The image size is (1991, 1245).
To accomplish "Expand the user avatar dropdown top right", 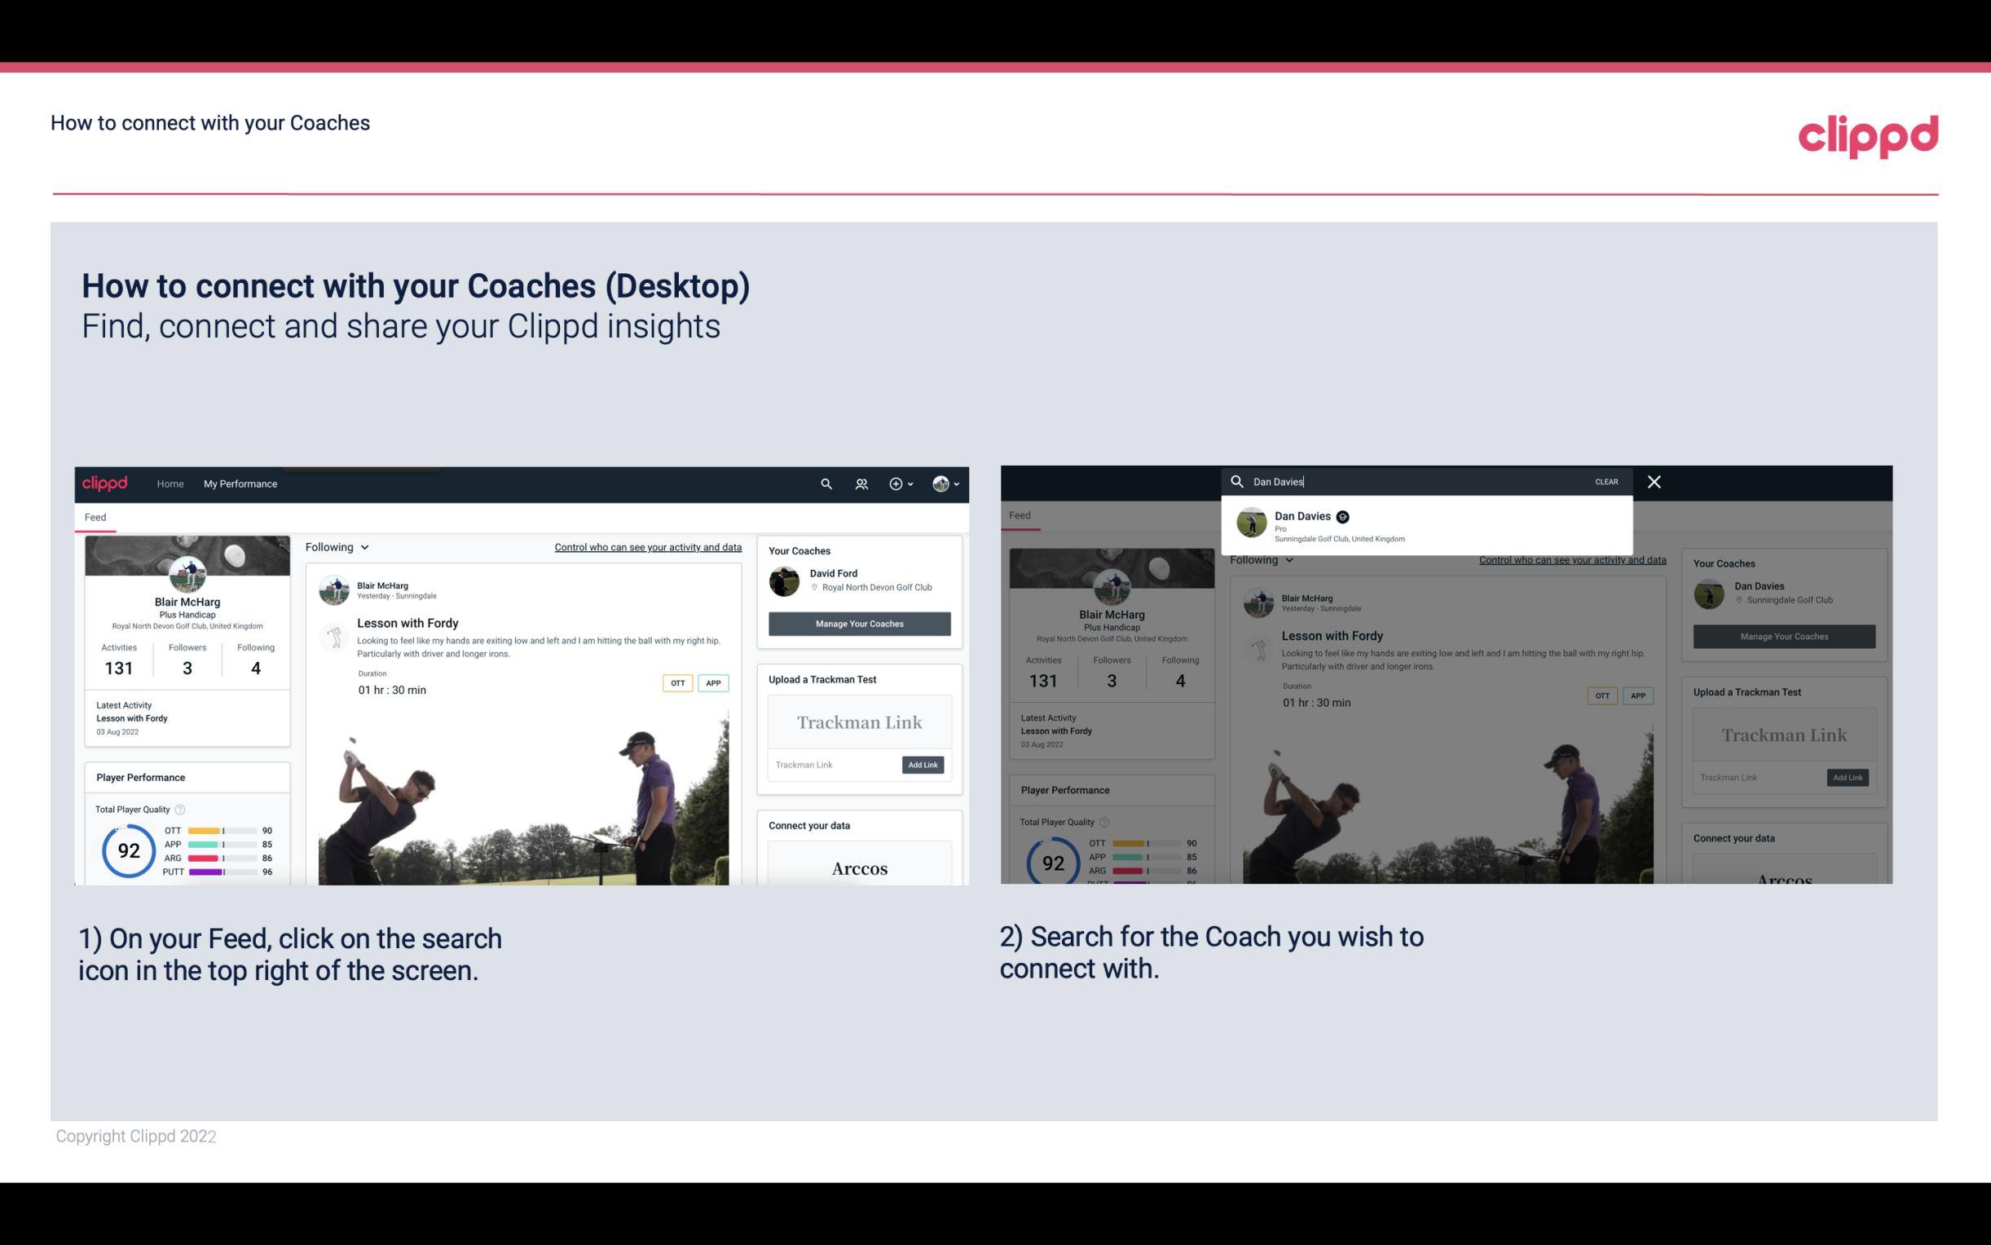I will click(946, 483).
